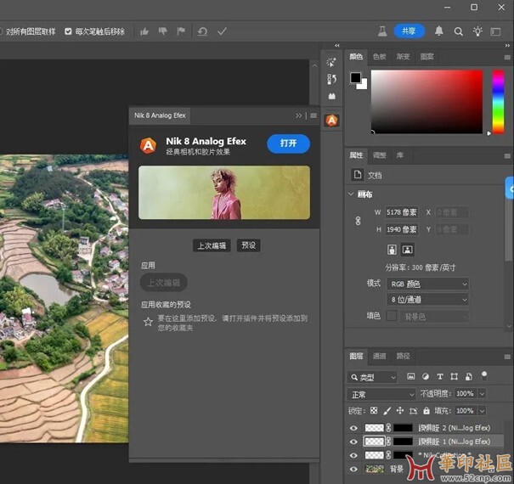
Task: Open the lightbulb discover icon
Action: coord(477,31)
